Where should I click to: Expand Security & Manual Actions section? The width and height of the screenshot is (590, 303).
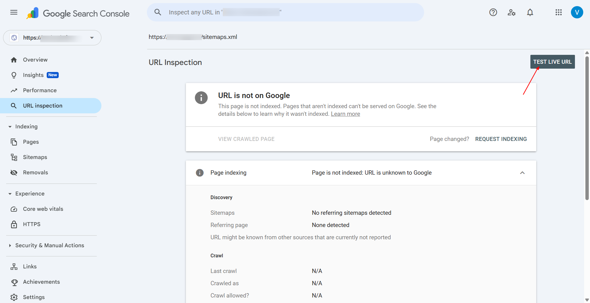[10, 245]
